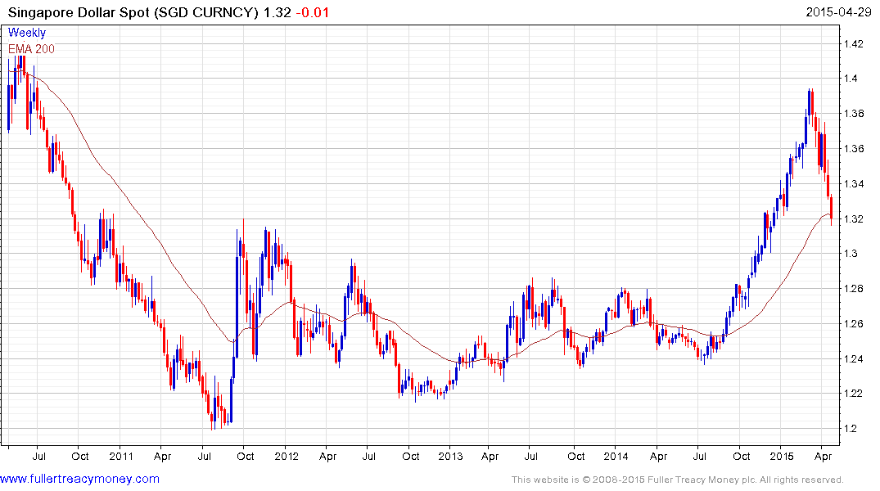Click the 'Weekly' interval label

pos(27,33)
